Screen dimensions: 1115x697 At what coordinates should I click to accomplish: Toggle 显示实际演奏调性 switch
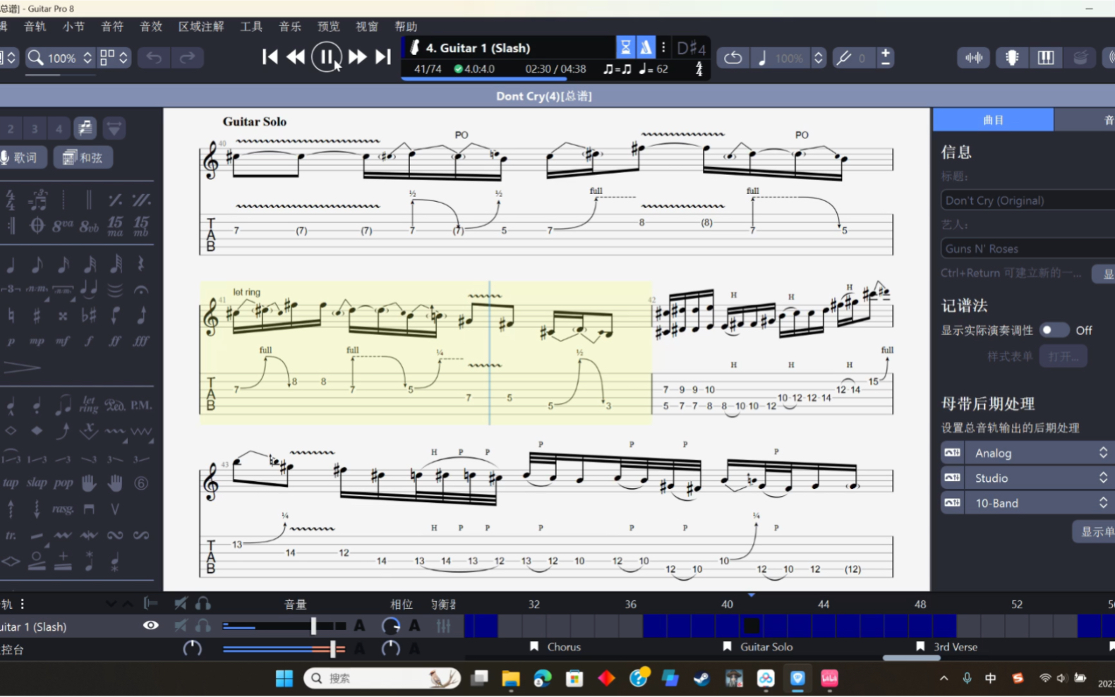click(x=1055, y=330)
